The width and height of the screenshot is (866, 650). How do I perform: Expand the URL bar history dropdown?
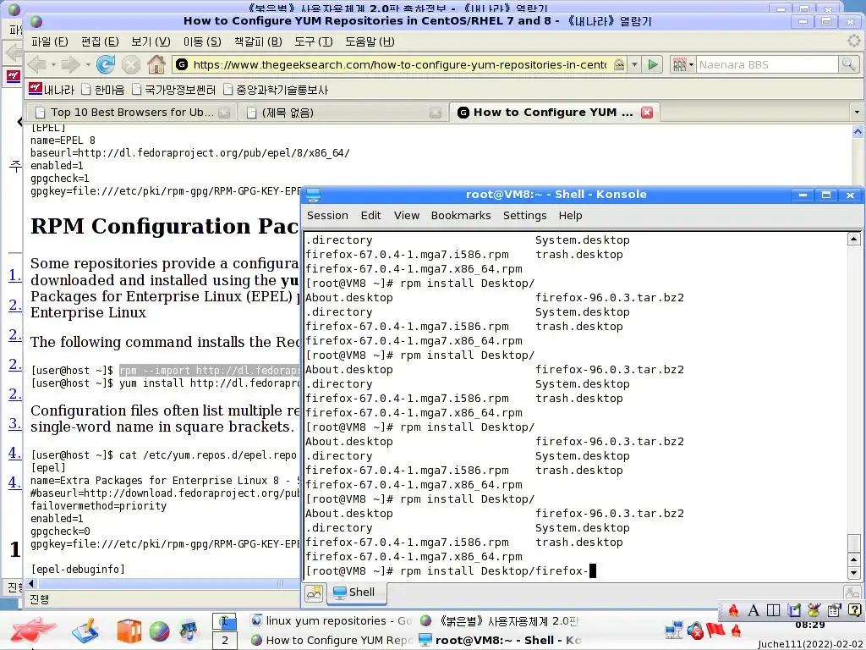634,64
